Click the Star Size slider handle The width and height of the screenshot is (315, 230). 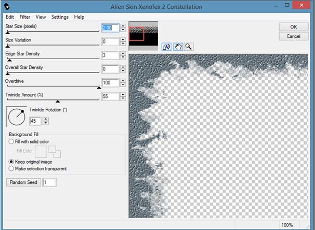coord(8,33)
